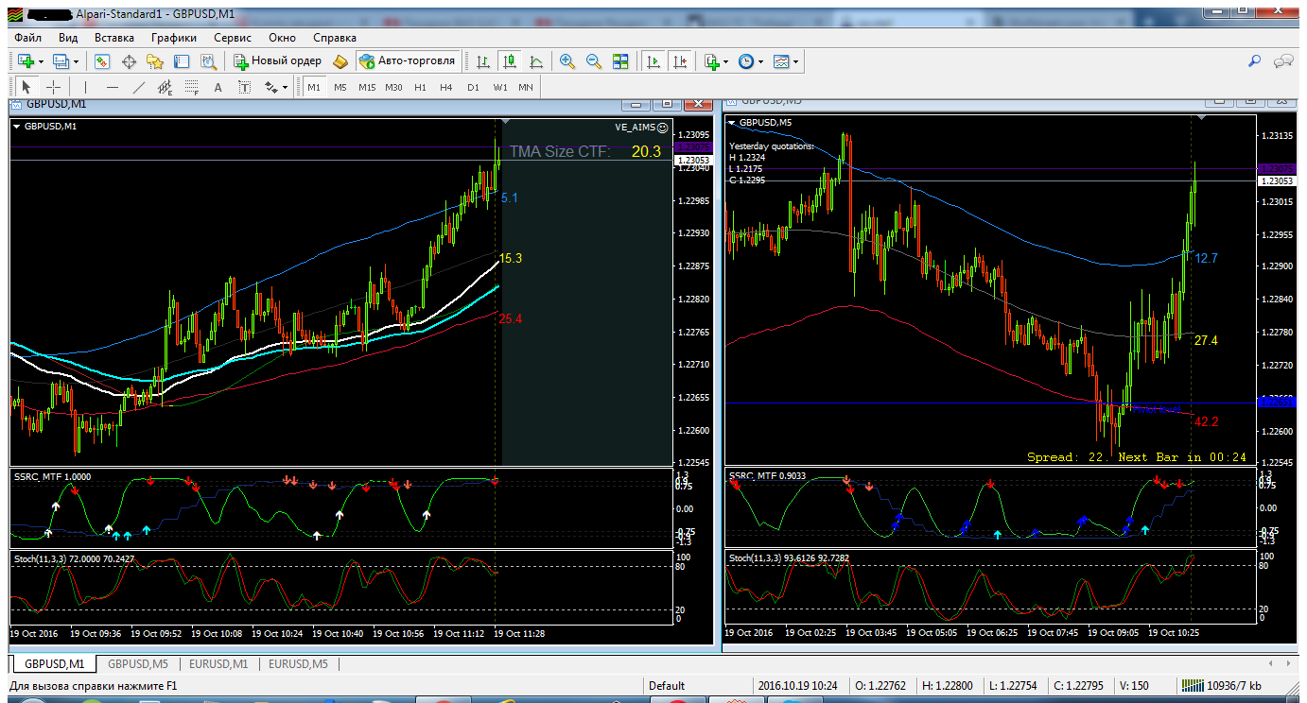Open the search magnifier at top right
The width and height of the screenshot is (1307, 703).
click(1255, 61)
